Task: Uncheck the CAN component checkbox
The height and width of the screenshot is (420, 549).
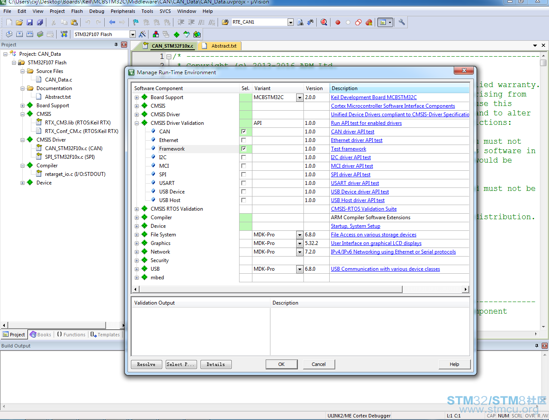Action: click(244, 132)
